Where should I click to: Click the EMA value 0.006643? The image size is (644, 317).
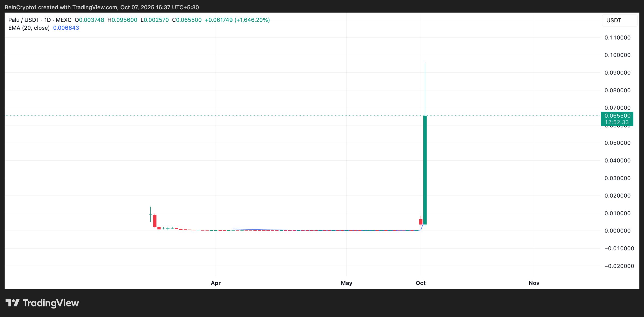pyautogui.click(x=66, y=28)
